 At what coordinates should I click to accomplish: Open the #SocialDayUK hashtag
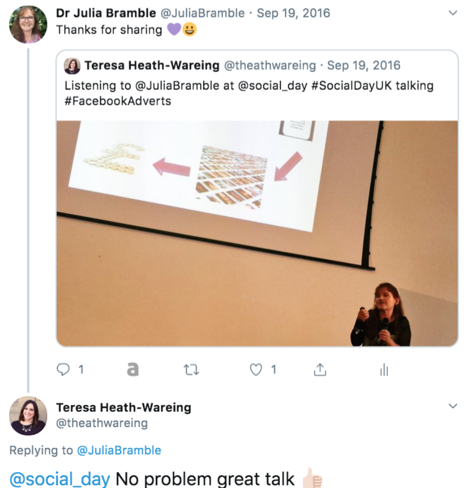(352, 86)
